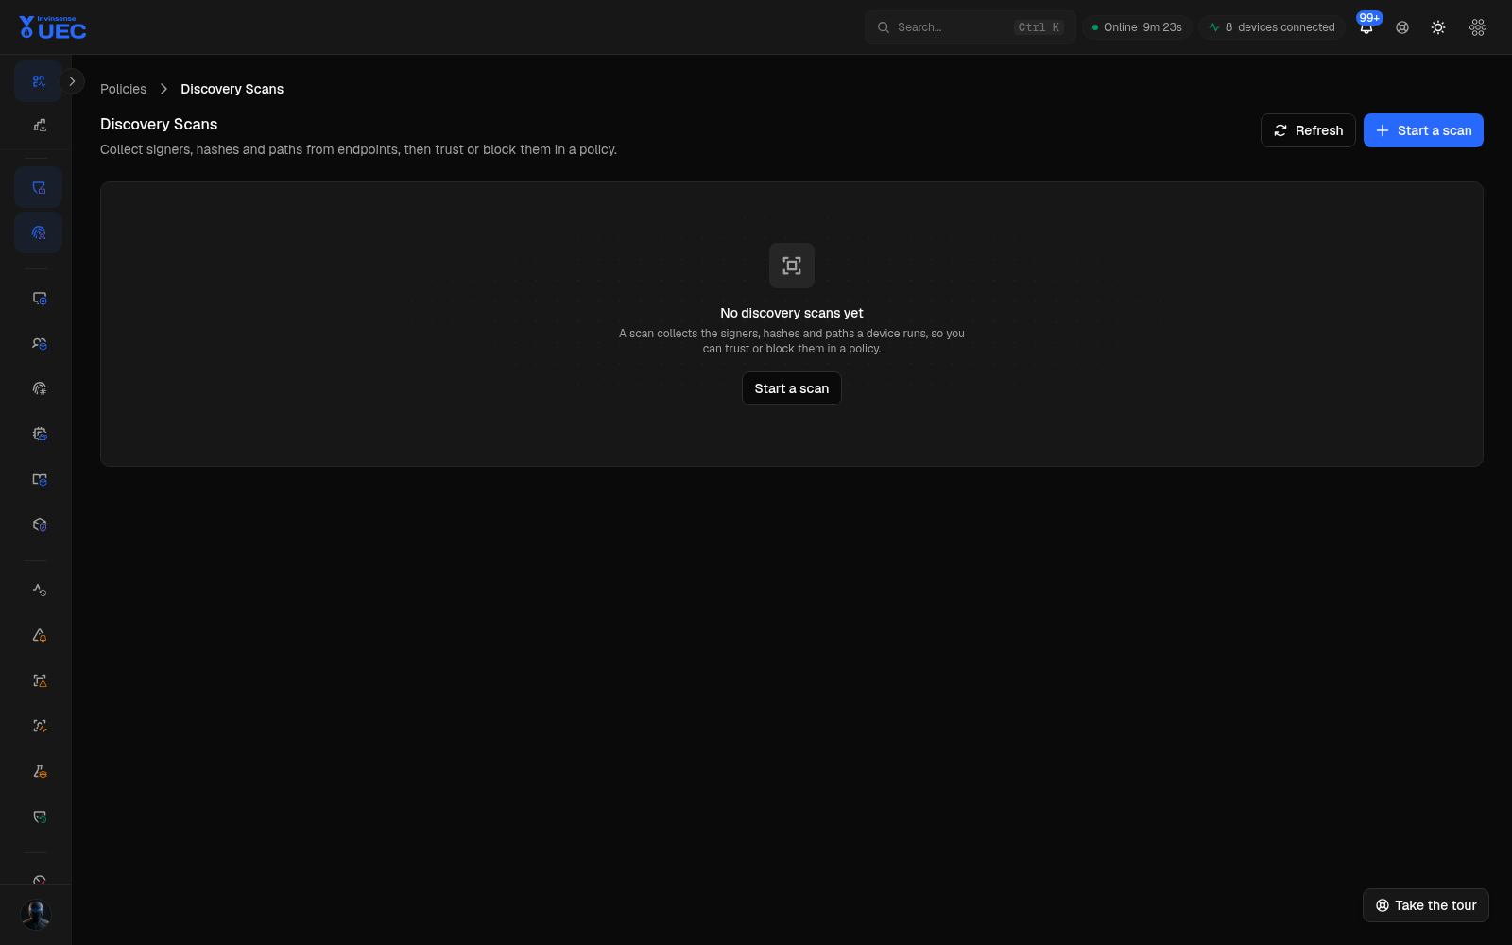Screen dimensions: 1512x945
Task: Click the Online status indicator
Action: pos(1137,27)
